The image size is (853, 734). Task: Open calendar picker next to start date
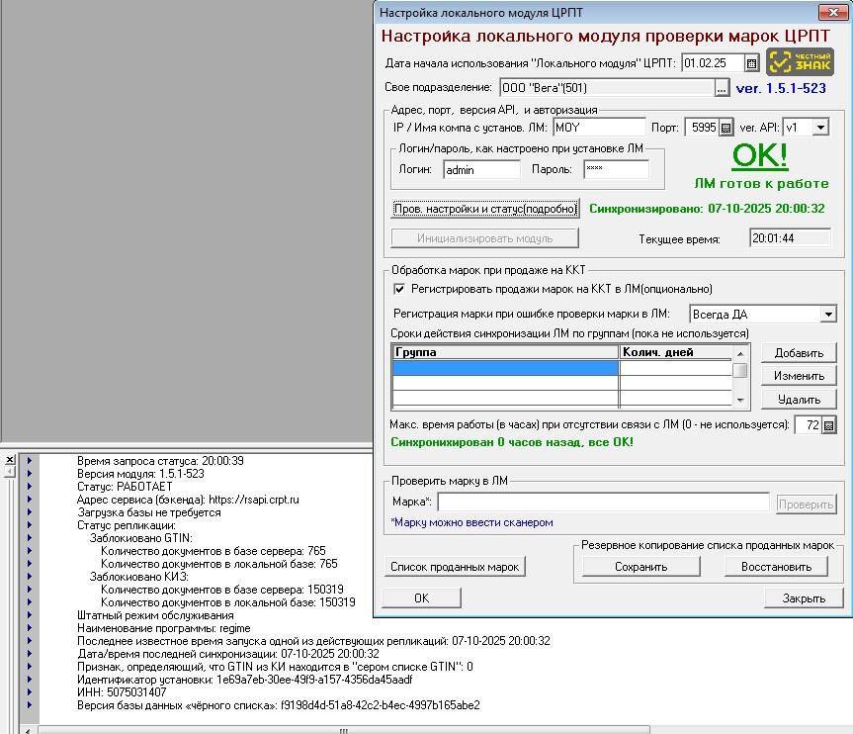point(751,63)
